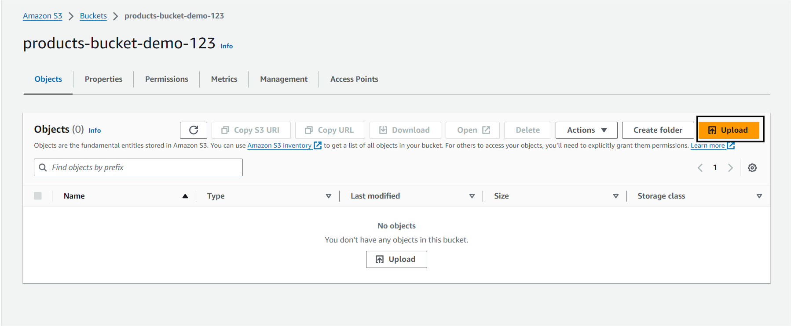Switch to the Objects tab
The width and height of the screenshot is (791, 326).
tap(48, 79)
